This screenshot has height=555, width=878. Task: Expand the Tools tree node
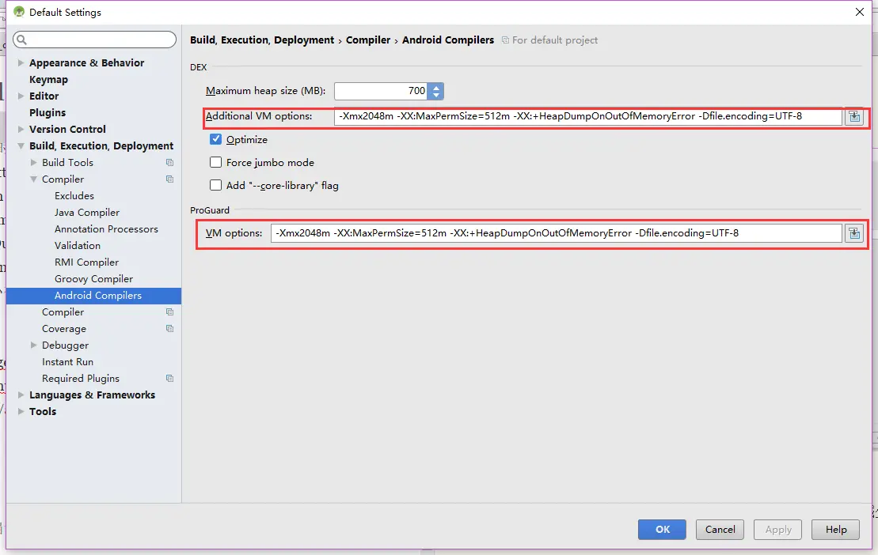[21, 411]
